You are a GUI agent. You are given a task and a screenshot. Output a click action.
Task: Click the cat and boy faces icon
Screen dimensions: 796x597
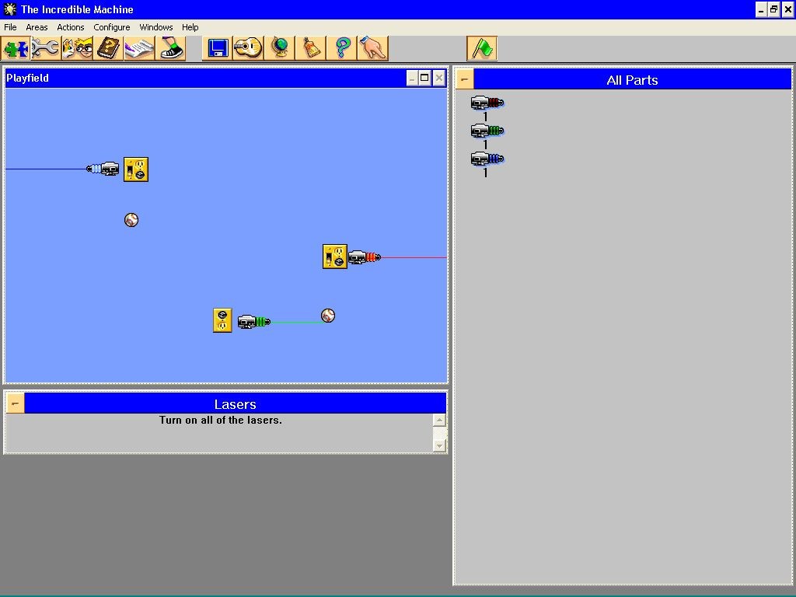point(77,49)
